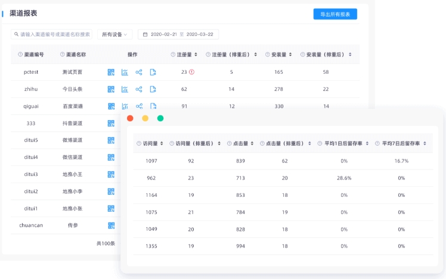Open QR code icon for 333 row
Image resolution: width=446 pixels, height=279 pixels.
(x=111, y=123)
